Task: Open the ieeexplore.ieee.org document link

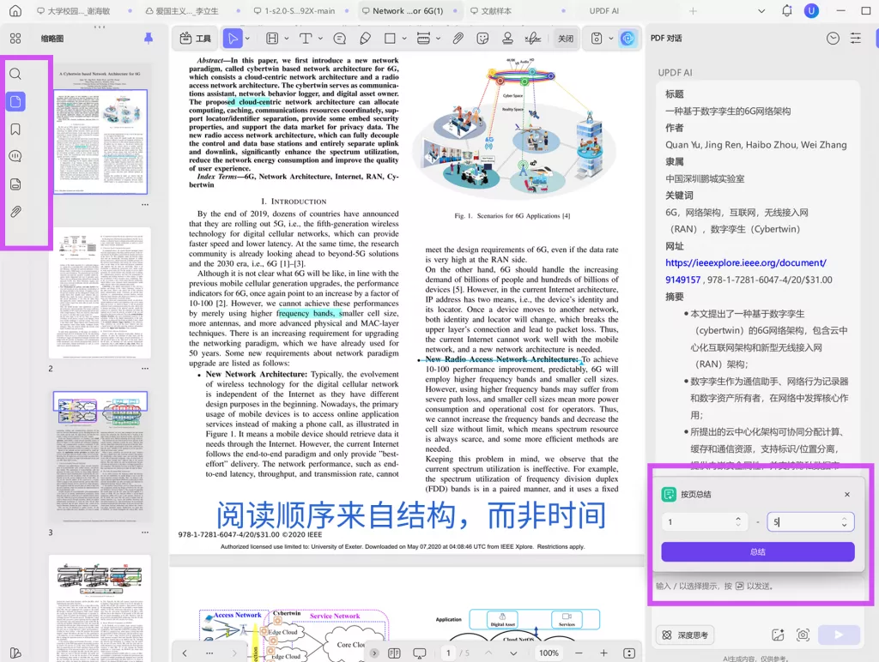Action: (745, 262)
